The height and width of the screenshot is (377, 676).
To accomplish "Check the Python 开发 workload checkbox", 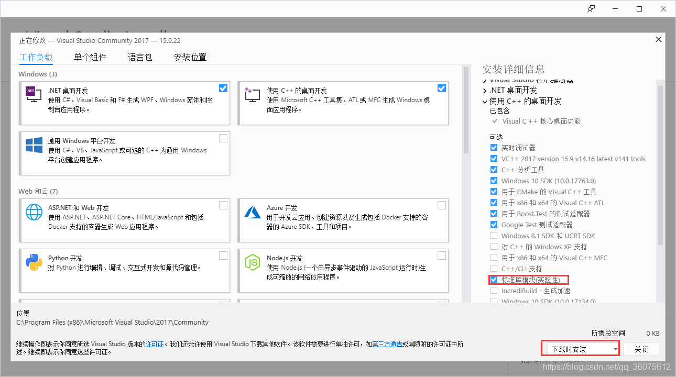I will point(223,256).
